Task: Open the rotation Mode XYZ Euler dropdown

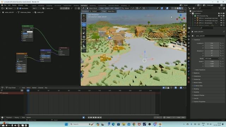Action: coord(212,59)
